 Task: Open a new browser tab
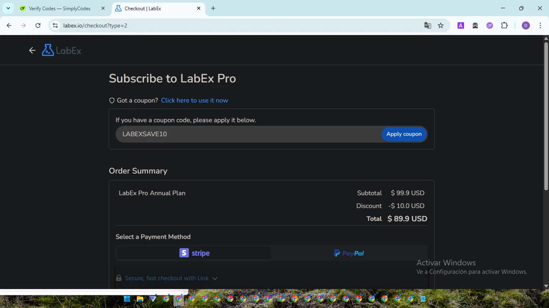coord(213,8)
